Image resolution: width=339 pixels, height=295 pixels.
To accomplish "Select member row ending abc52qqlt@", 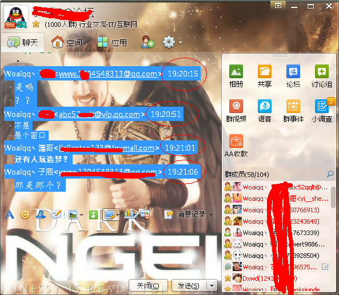I will 277,187.
